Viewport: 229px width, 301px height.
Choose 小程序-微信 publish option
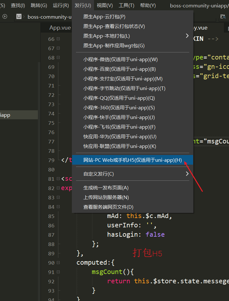[x=132, y=59]
